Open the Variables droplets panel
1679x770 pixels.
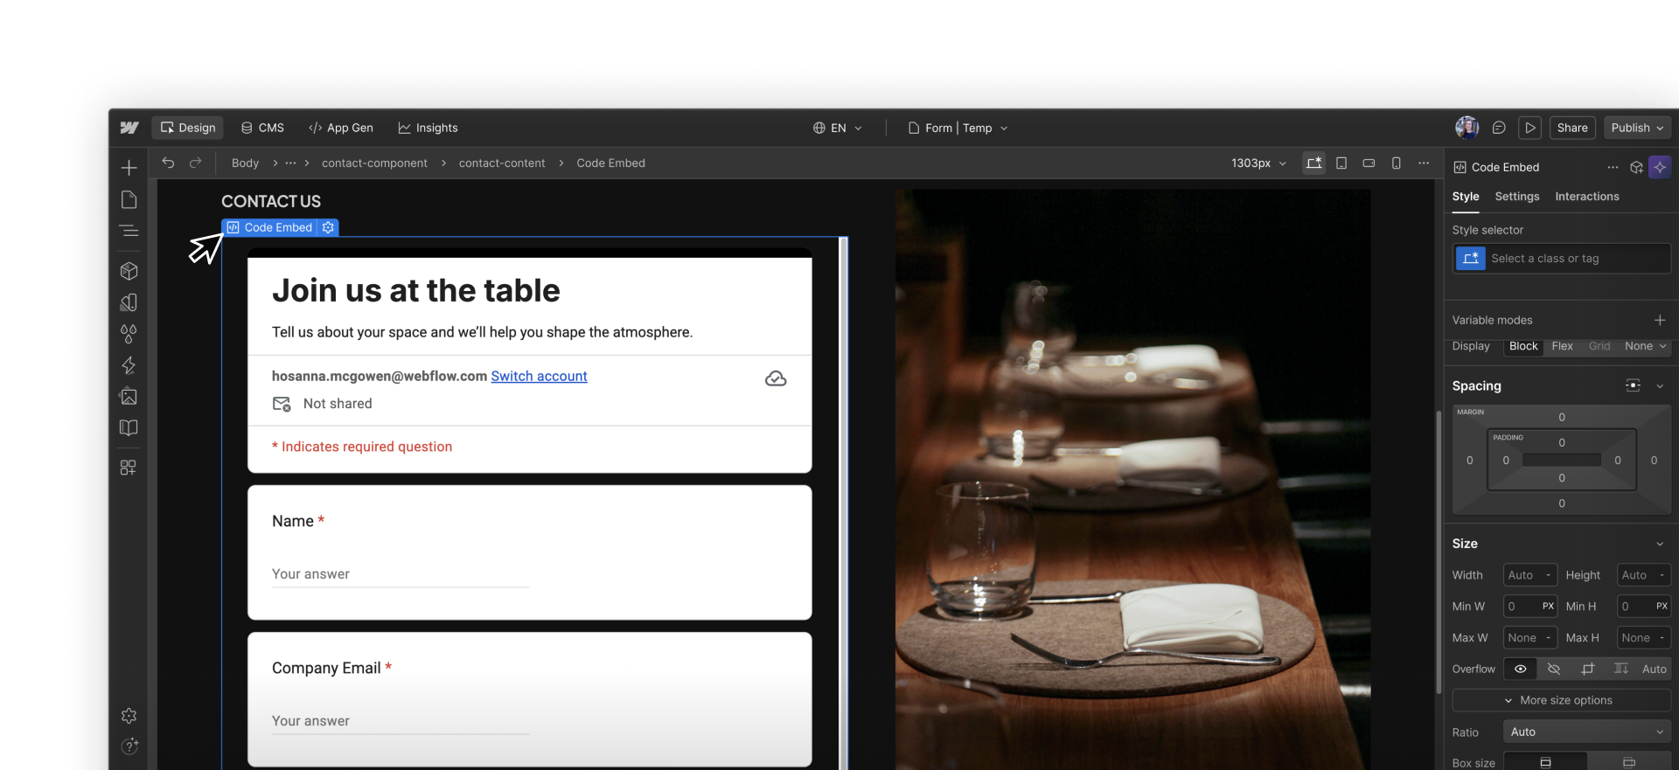click(x=129, y=334)
